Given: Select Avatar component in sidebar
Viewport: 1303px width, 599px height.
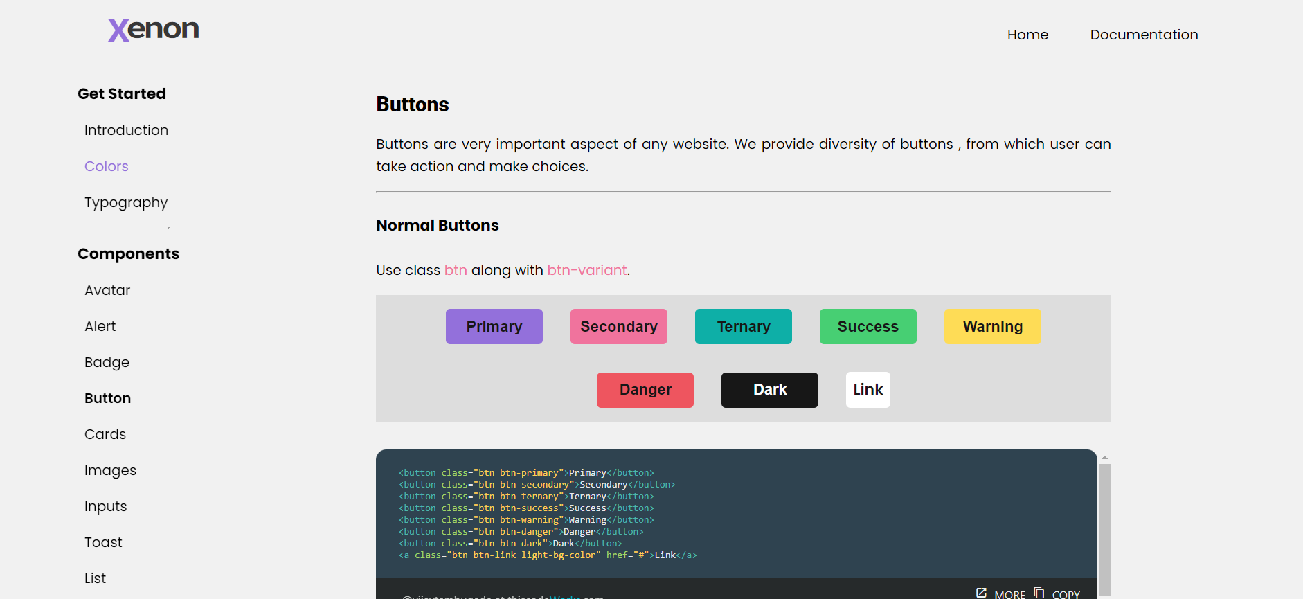Looking at the screenshot, I should tap(107, 290).
